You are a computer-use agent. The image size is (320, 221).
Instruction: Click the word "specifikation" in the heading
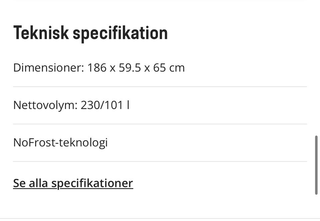point(120,33)
